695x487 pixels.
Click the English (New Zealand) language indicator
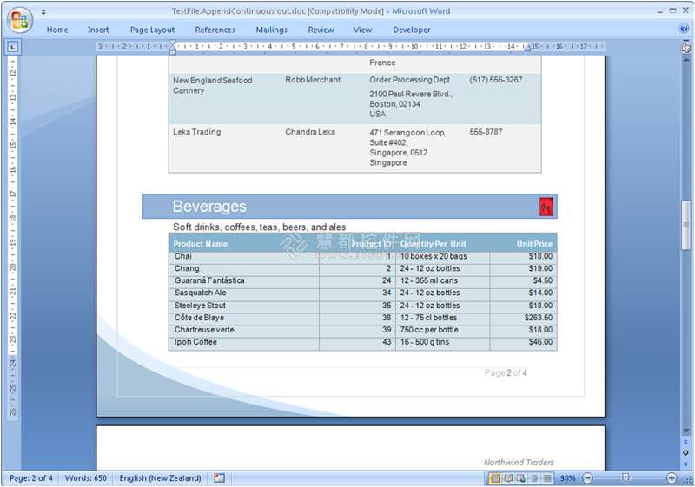pyautogui.click(x=160, y=478)
